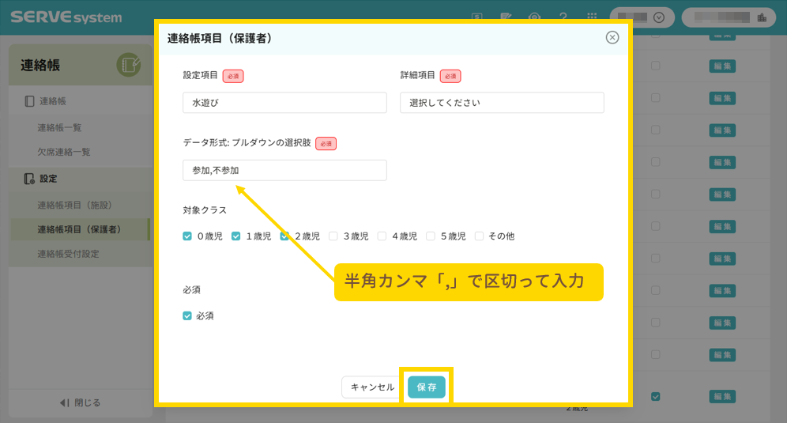Check the その他 class checkbox
The image size is (787, 423).
(479, 236)
